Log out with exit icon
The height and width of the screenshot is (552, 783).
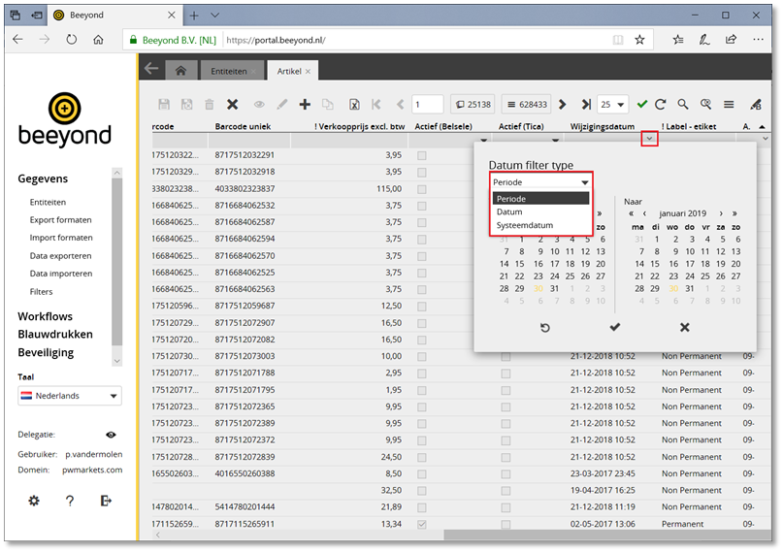106,501
